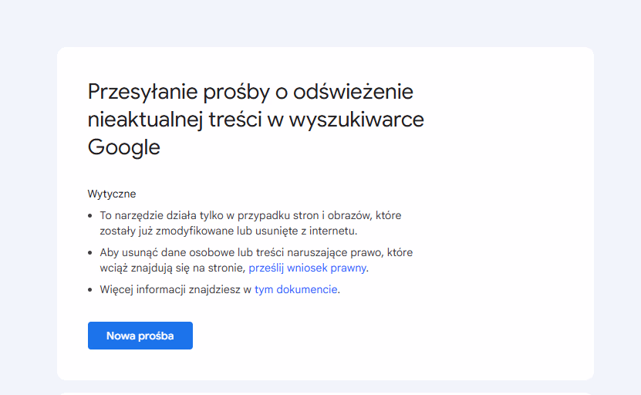This screenshot has width=641, height=395.
Task: Click the page title starting with Przesyłanie prośby
Action: click(256, 119)
